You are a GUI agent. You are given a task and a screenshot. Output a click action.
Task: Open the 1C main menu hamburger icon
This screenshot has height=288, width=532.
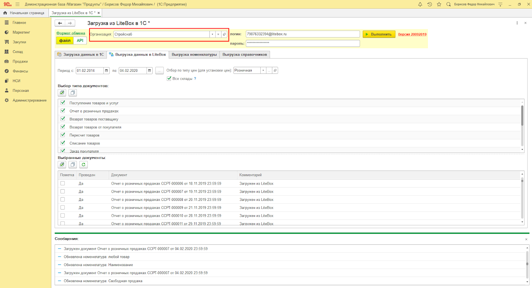[x=17, y=4]
